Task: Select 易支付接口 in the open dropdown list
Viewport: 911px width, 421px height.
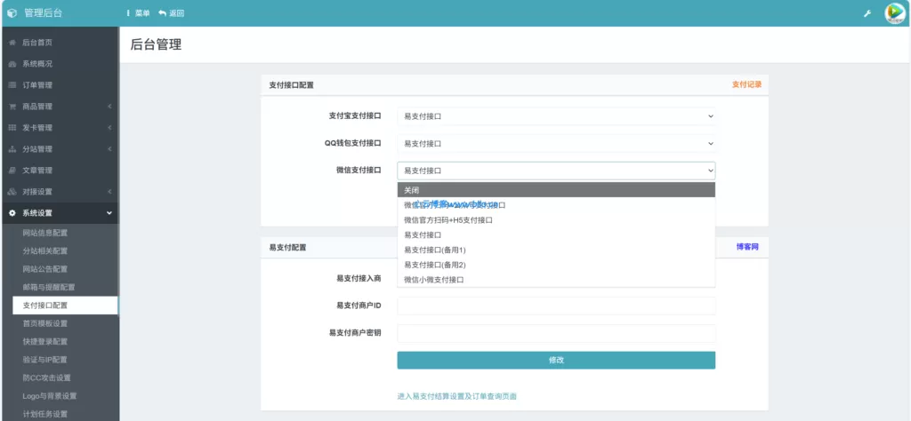Action: 556,234
